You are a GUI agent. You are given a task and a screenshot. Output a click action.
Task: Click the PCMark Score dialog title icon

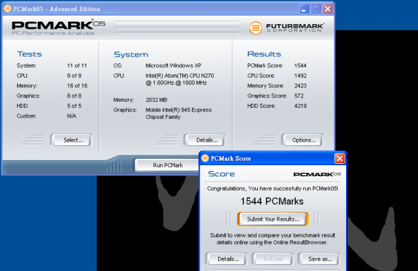point(205,158)
